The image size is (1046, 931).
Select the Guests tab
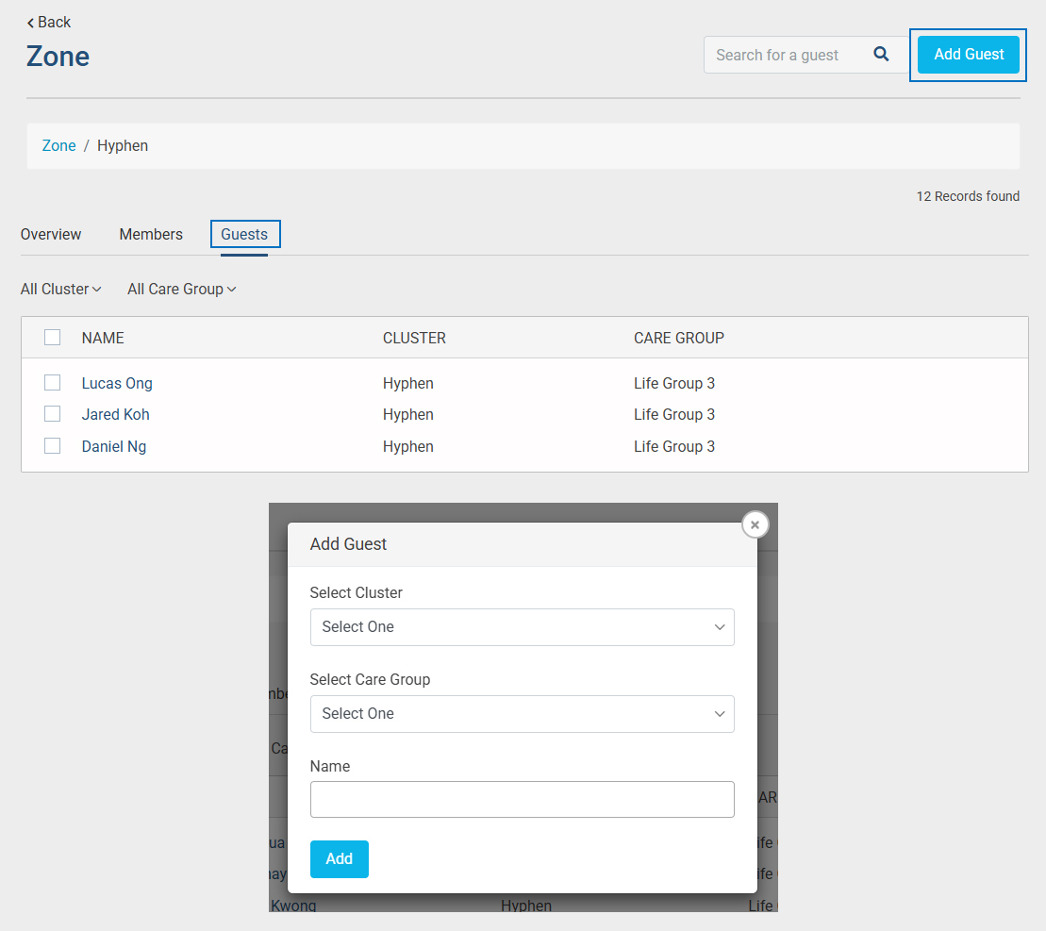point(244,234)
